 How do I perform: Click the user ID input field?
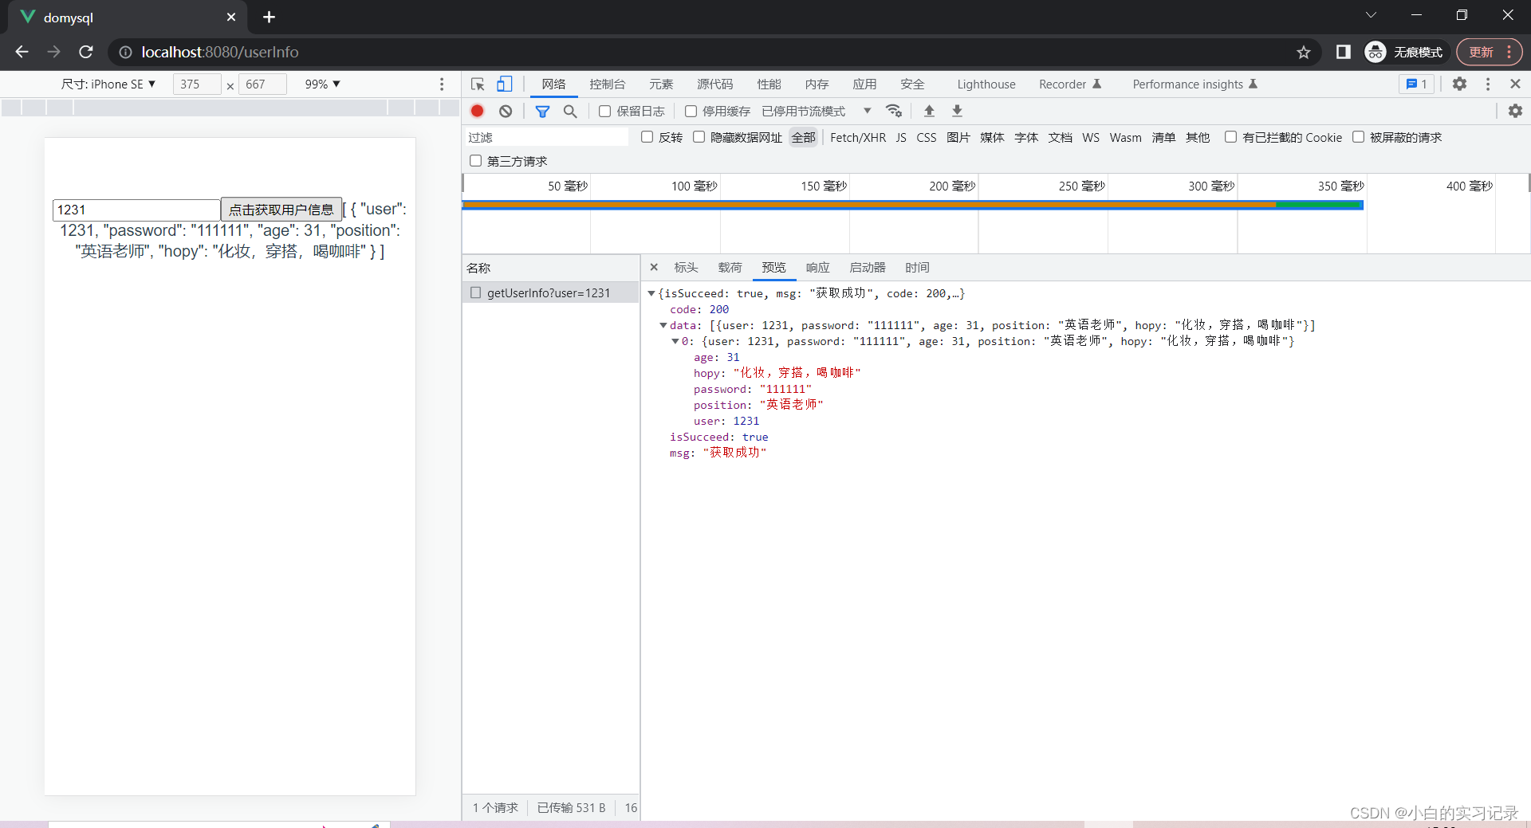136,210
